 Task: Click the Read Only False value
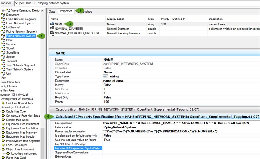pos(107,98)
